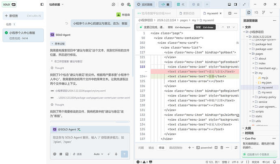Insert an @ mention in the chat

point(55,154)
